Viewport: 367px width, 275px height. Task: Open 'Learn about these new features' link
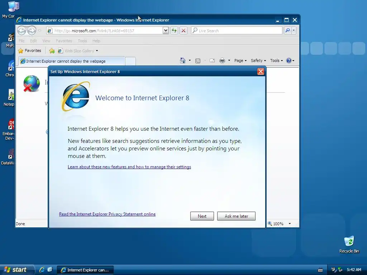tap(129, 167)
